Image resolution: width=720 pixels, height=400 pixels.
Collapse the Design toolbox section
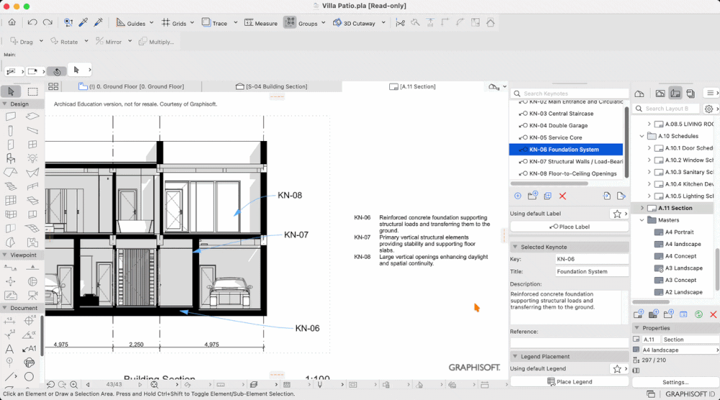pos(4,104)
